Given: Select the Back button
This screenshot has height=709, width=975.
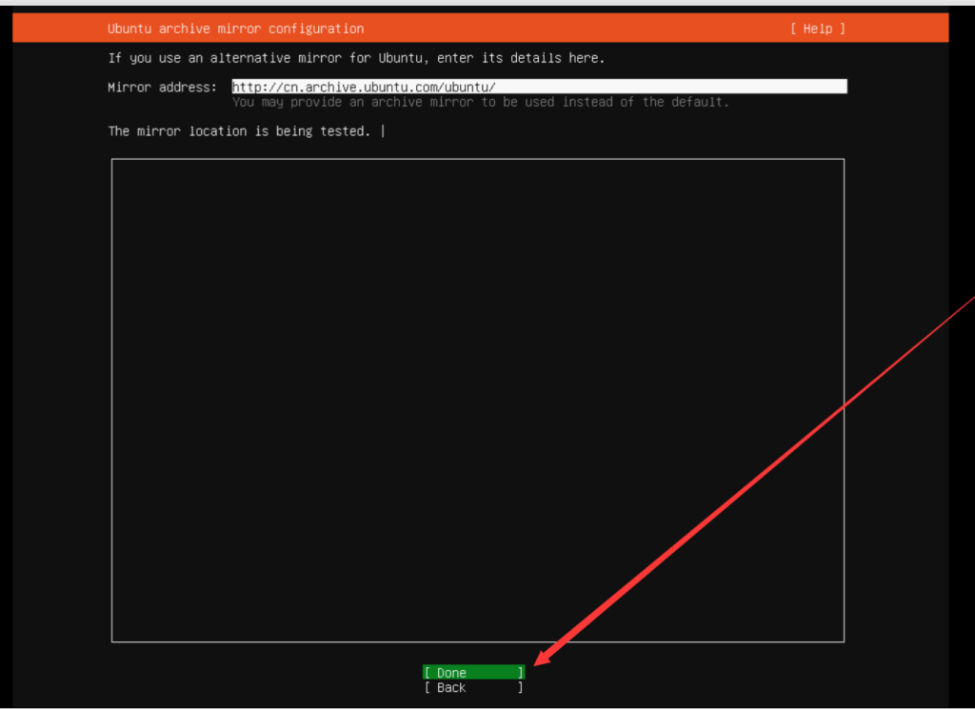Looking at the screenshot, I should (474, 687).
